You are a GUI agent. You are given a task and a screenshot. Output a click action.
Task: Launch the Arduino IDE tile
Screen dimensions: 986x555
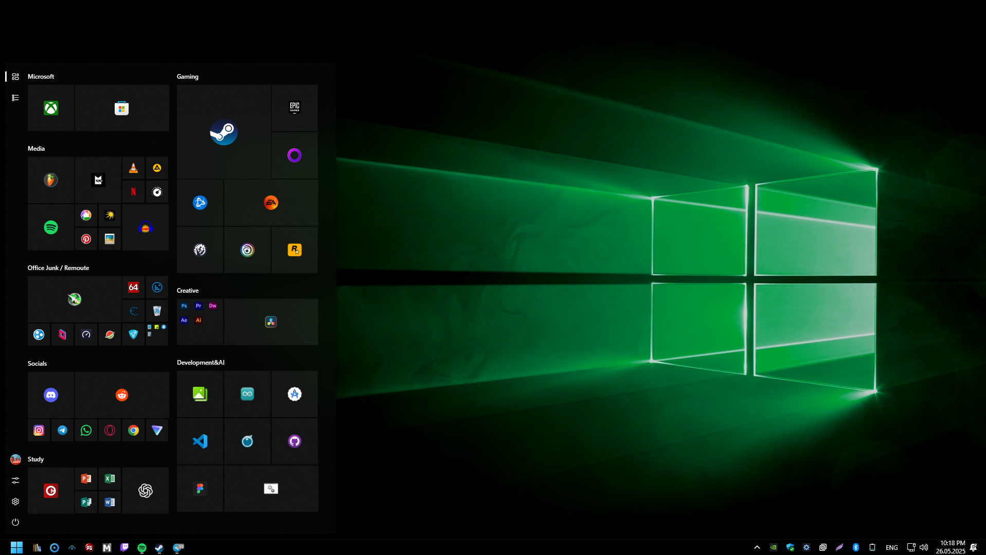[x=247, y=394]
